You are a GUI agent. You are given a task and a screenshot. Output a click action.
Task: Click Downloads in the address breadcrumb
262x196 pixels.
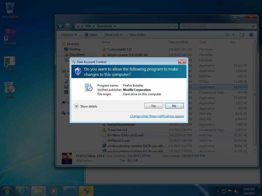pyautogui.click(x=104, y=26)
